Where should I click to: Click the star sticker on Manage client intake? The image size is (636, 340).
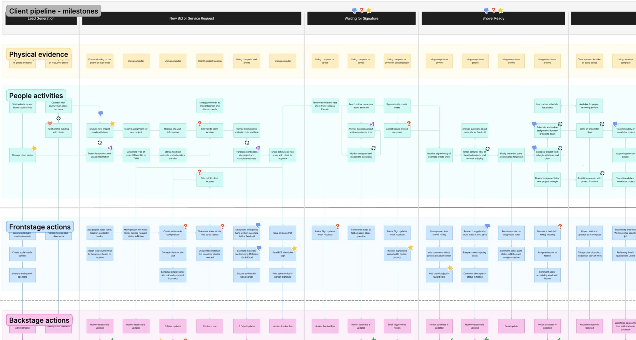click(34, 148)
